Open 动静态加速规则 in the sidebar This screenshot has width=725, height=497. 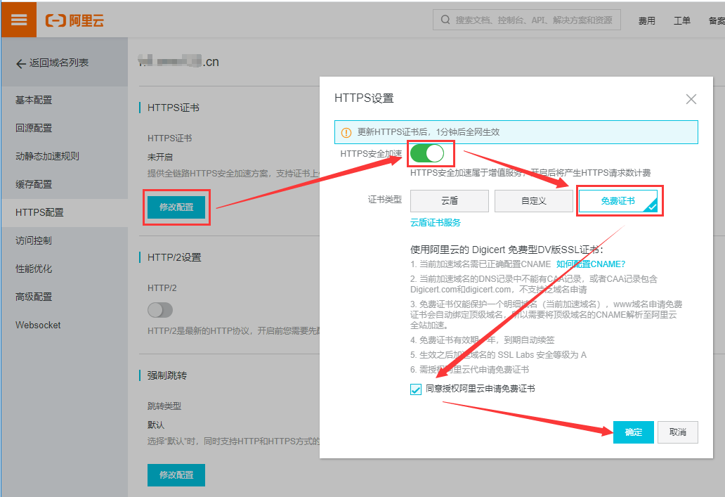coord(64,157)
